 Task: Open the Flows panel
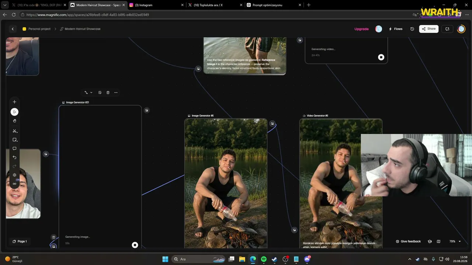click(x=396, y=29)
